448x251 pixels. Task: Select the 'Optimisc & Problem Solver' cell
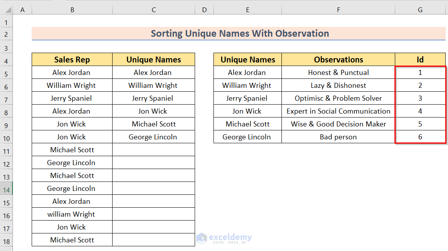coord(339,98)
